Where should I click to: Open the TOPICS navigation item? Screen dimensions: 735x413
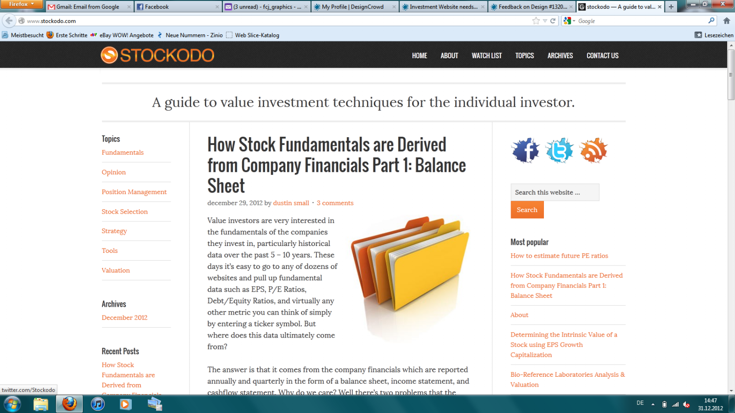pyautogui.click(x=524, y=55)
